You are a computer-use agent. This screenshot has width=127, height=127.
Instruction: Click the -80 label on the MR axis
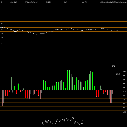tap(124, 108)
